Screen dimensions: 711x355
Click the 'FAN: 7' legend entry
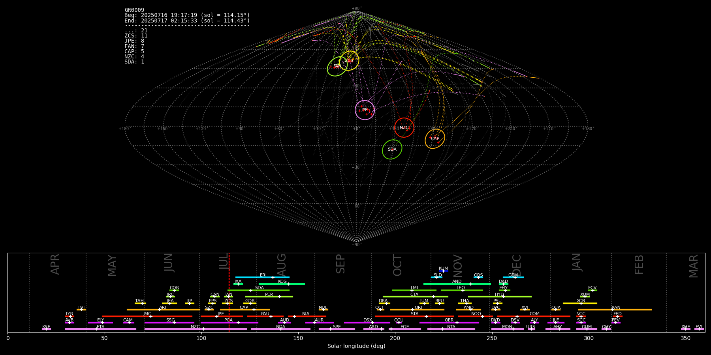(134, 47)
